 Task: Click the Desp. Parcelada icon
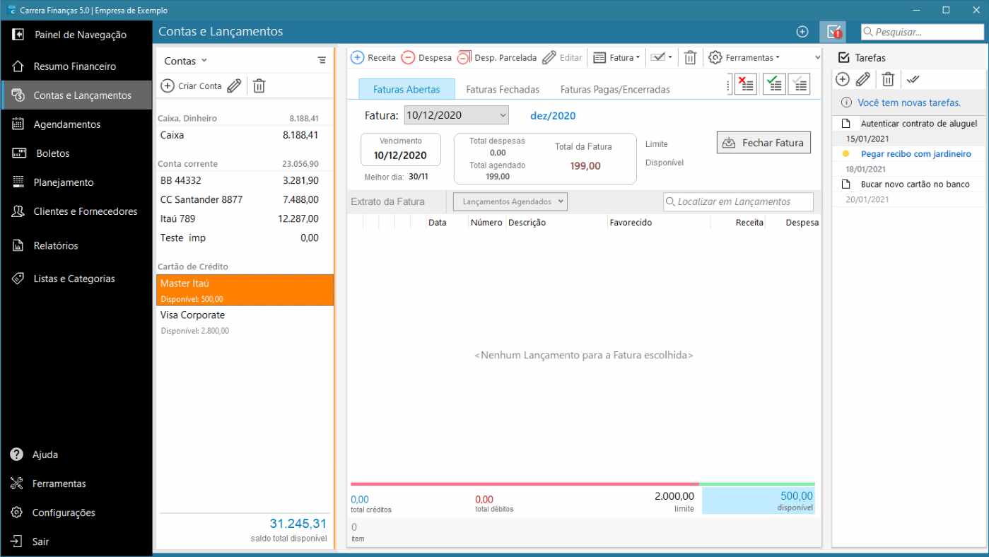pyautogui.click(x=463, y=57)
